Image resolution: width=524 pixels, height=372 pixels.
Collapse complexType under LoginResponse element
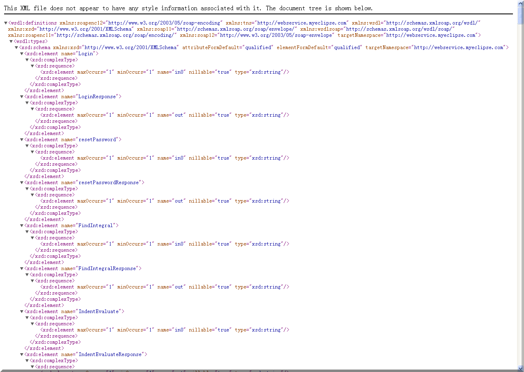27,103
